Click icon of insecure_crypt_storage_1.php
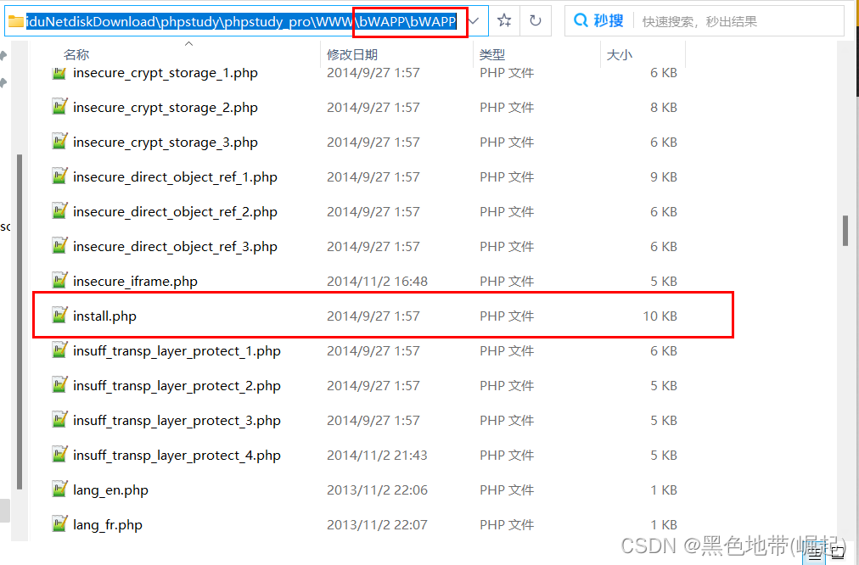This screenshot has width=859, height=565. point(59,72)
